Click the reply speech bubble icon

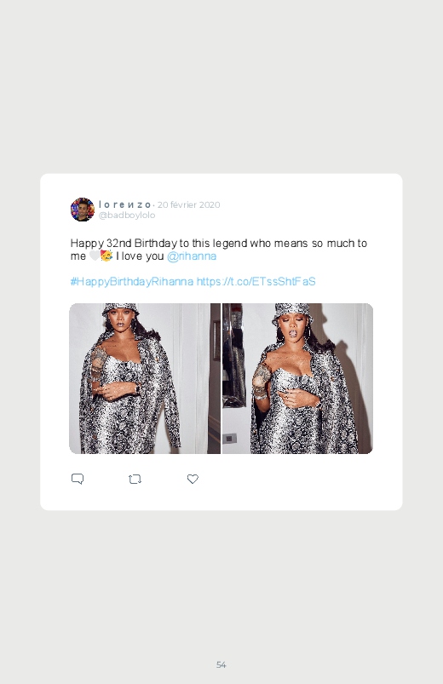pyautogui.click(x=78, y=479)
